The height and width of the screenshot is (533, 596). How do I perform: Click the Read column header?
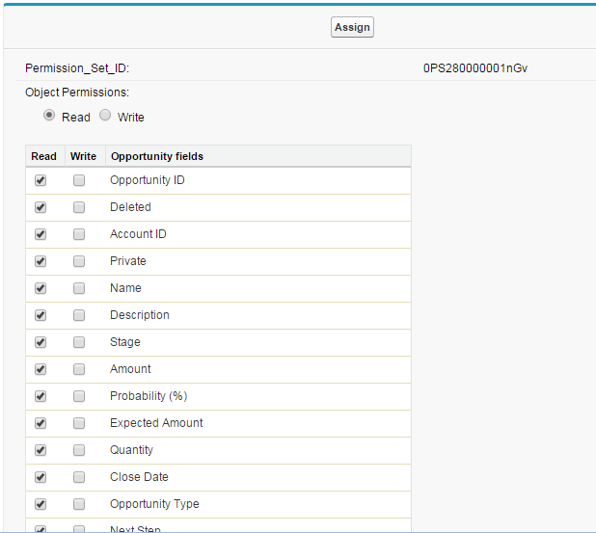[44, 156]
